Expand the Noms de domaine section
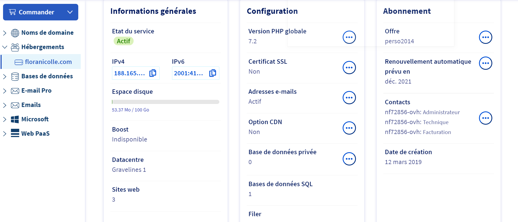518x222 pixels. click(x=5, y=33)
